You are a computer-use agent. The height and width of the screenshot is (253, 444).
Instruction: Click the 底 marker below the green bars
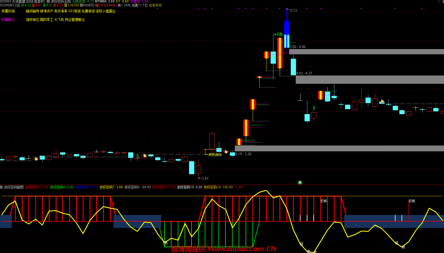(166, 243)
